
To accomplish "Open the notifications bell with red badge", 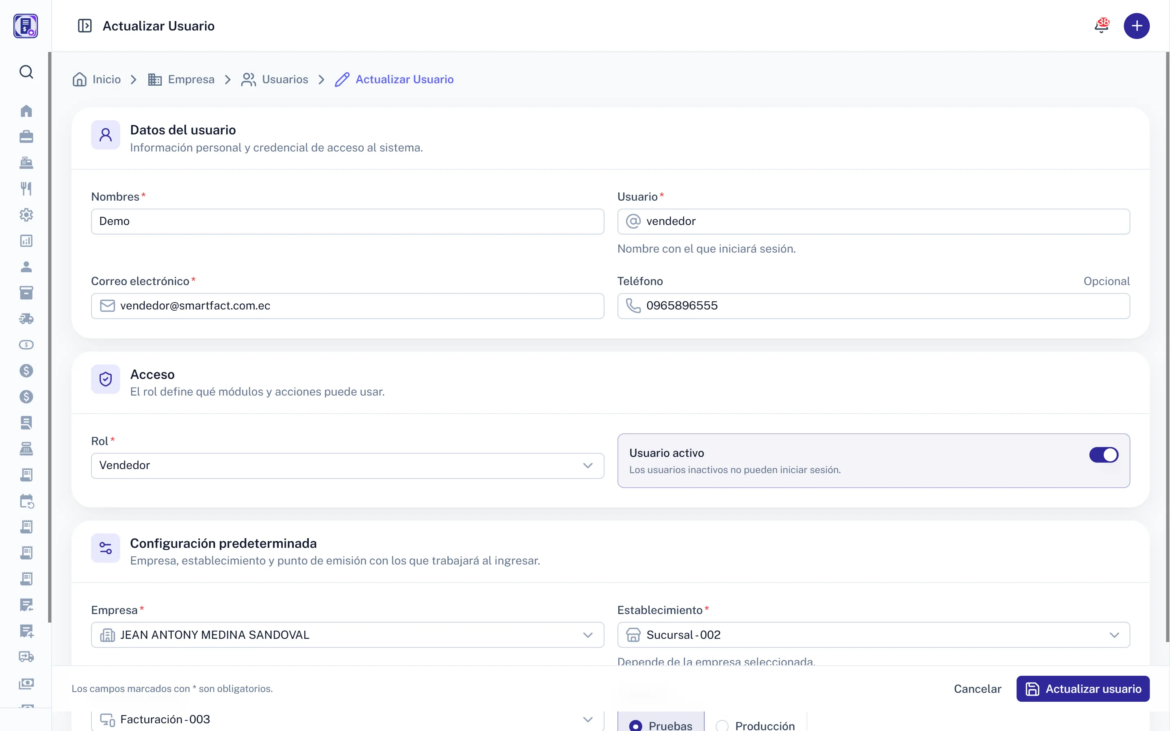I will (1102, 26).
